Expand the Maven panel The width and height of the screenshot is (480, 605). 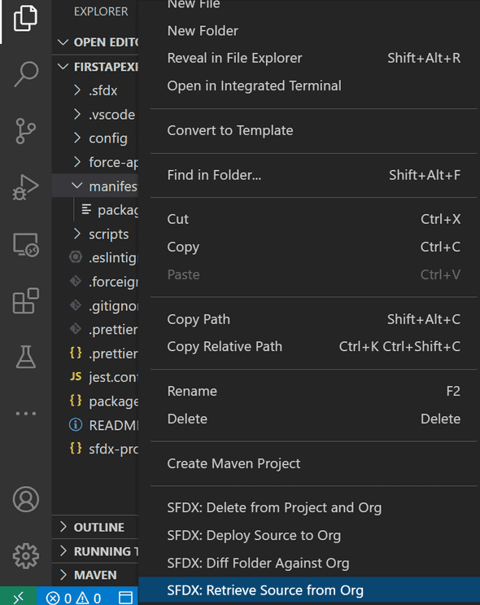(63, 575)
